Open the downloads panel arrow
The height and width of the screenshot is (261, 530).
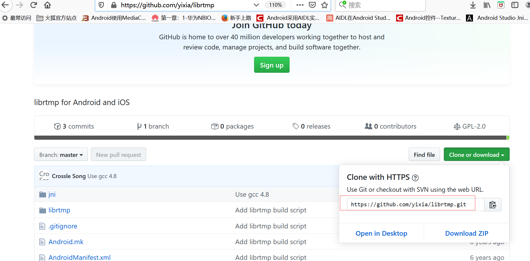pos(473,5)
